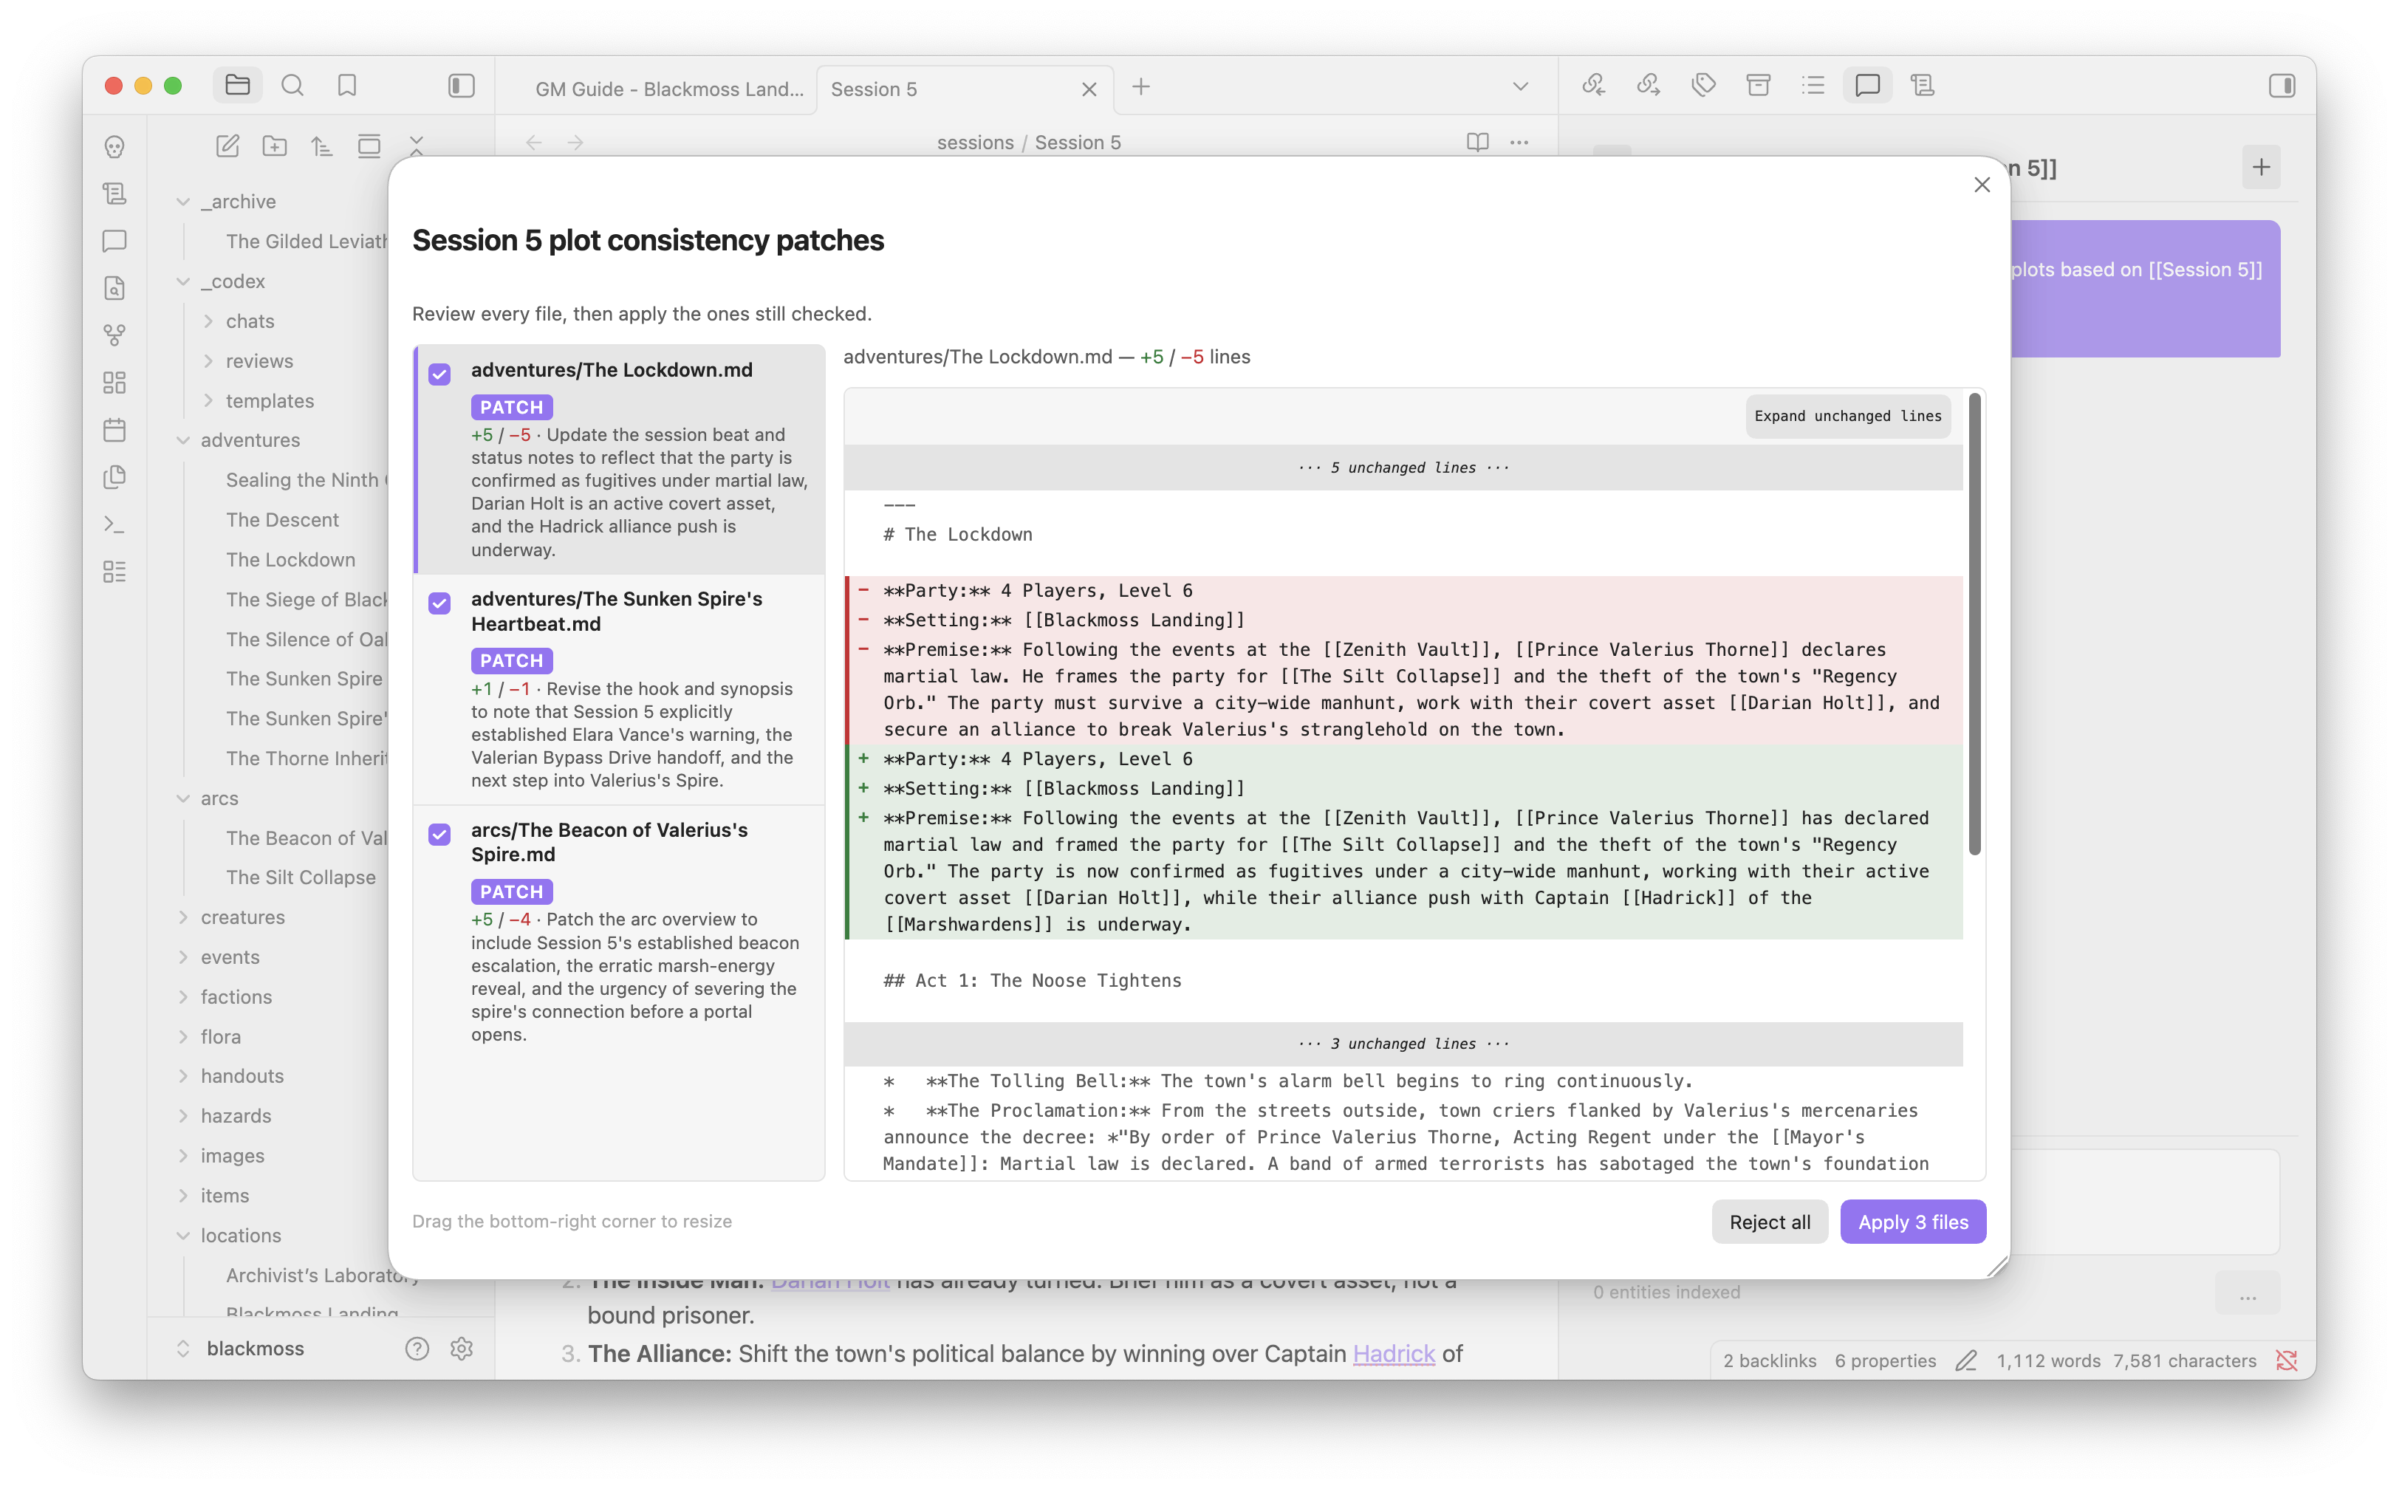The width and height of the screenshot is (2399, 1489).
Task: Switch to GM Guide - Blackmoss Landing tab
Action: 668,89
